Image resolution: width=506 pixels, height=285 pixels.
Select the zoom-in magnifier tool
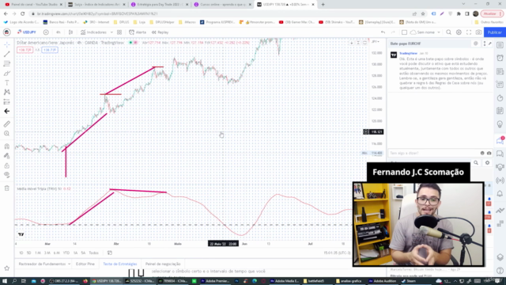(x=7, y=134)
